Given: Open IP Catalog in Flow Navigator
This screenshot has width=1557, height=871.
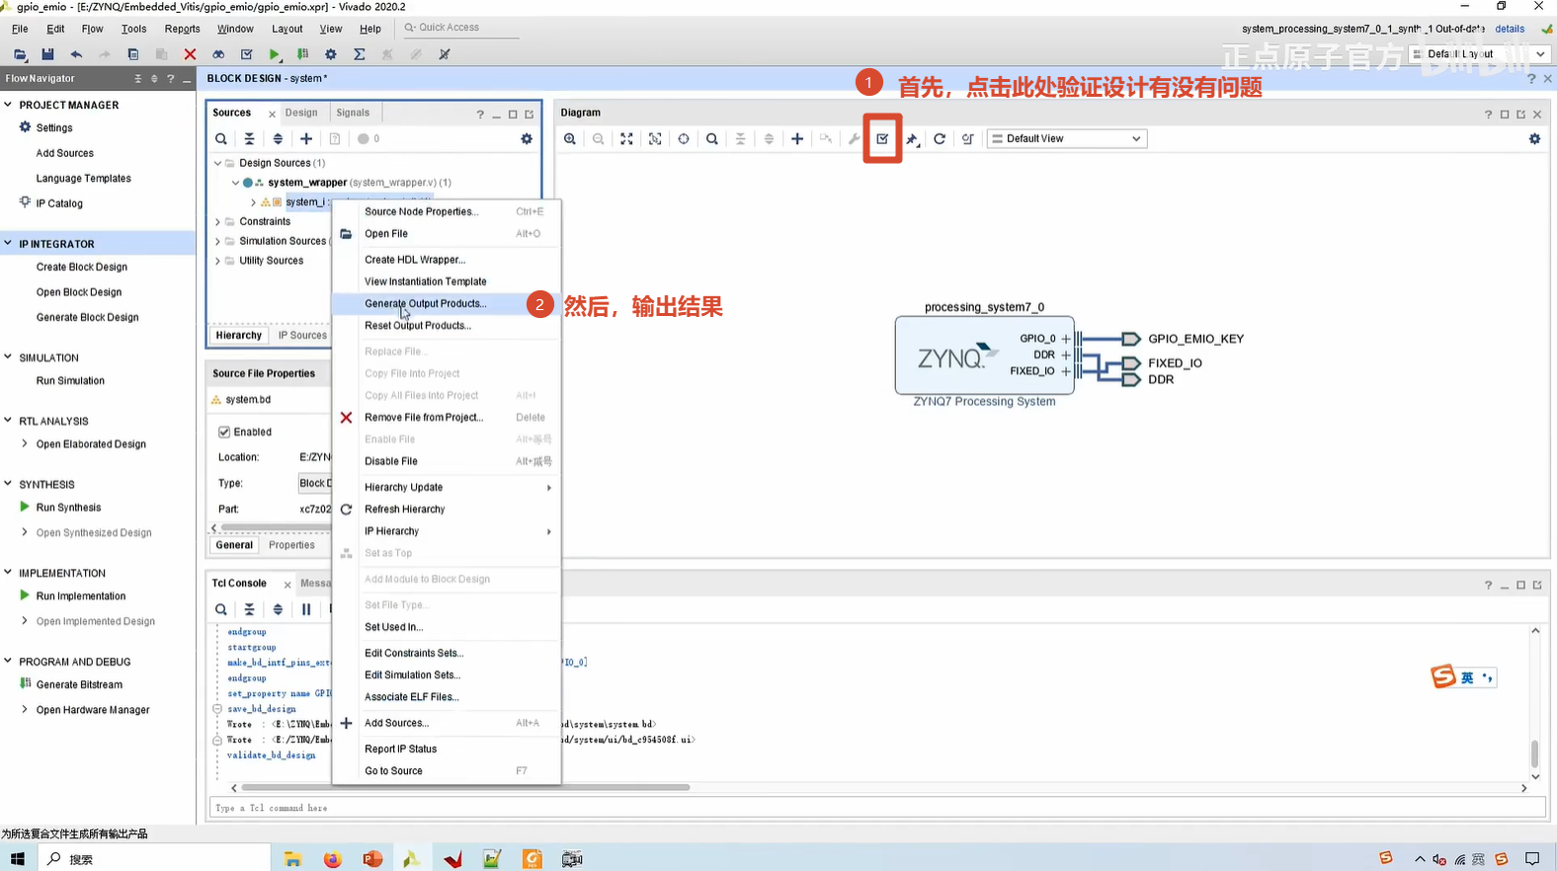Looking at the screenshot, I should (x=59, y=203).
